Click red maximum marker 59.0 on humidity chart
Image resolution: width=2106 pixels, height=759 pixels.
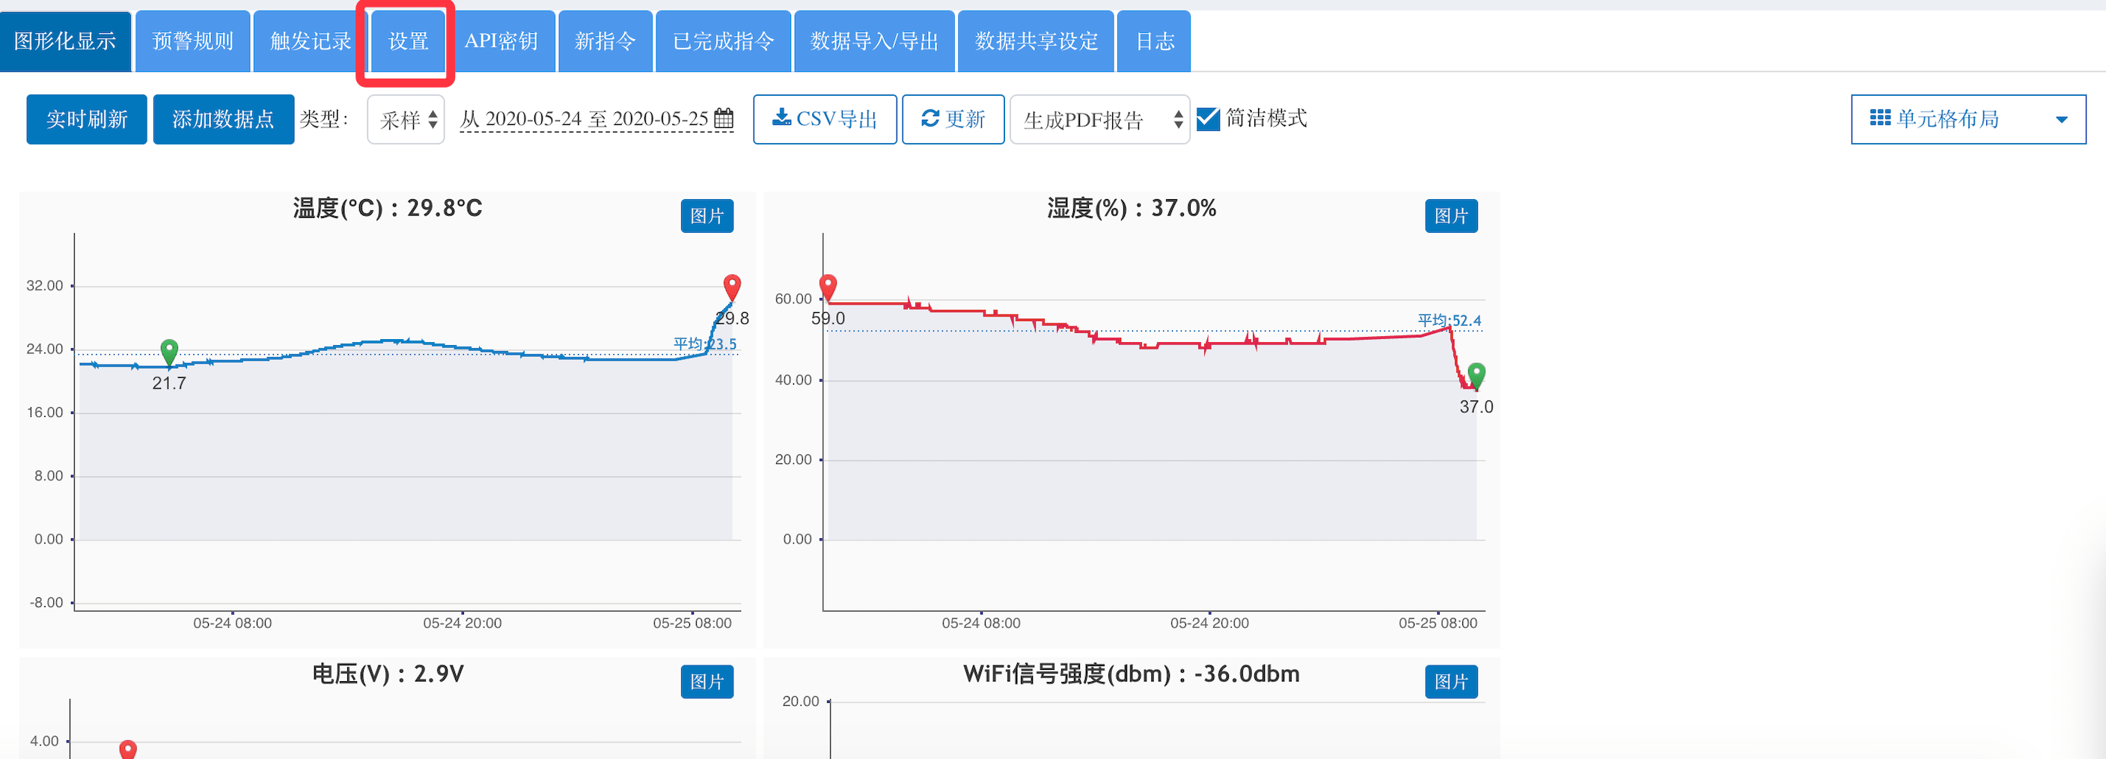[x=828, y=287]
